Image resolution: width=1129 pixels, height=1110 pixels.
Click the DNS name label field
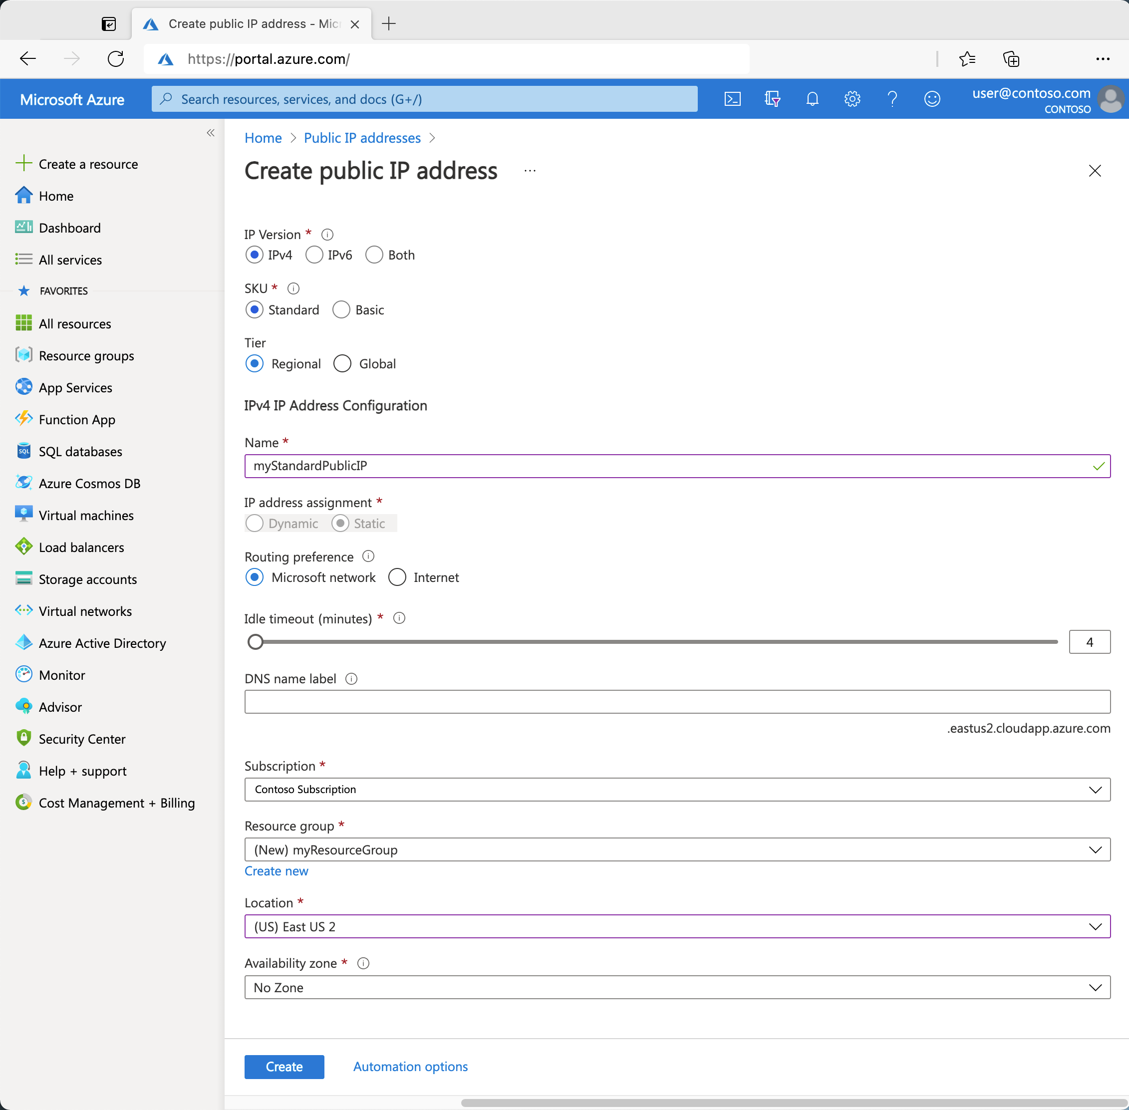[677, 701]
